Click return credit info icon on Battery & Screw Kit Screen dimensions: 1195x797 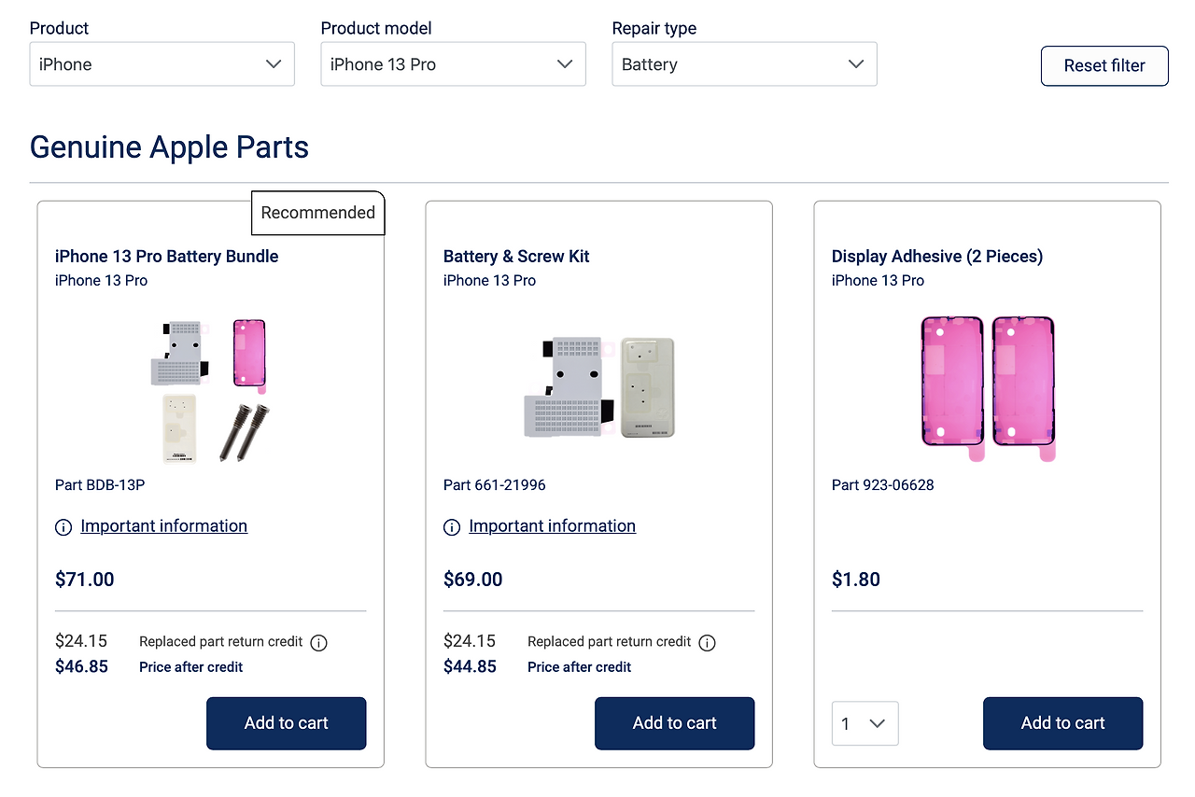pos(707,643)
